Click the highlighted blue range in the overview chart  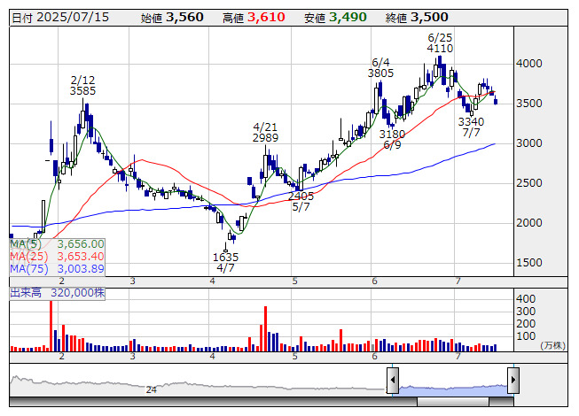click(x=453, y=389)
